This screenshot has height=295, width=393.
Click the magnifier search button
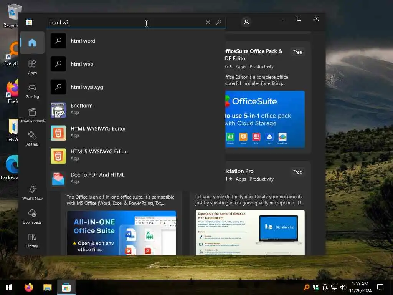(x=219, y=22)
